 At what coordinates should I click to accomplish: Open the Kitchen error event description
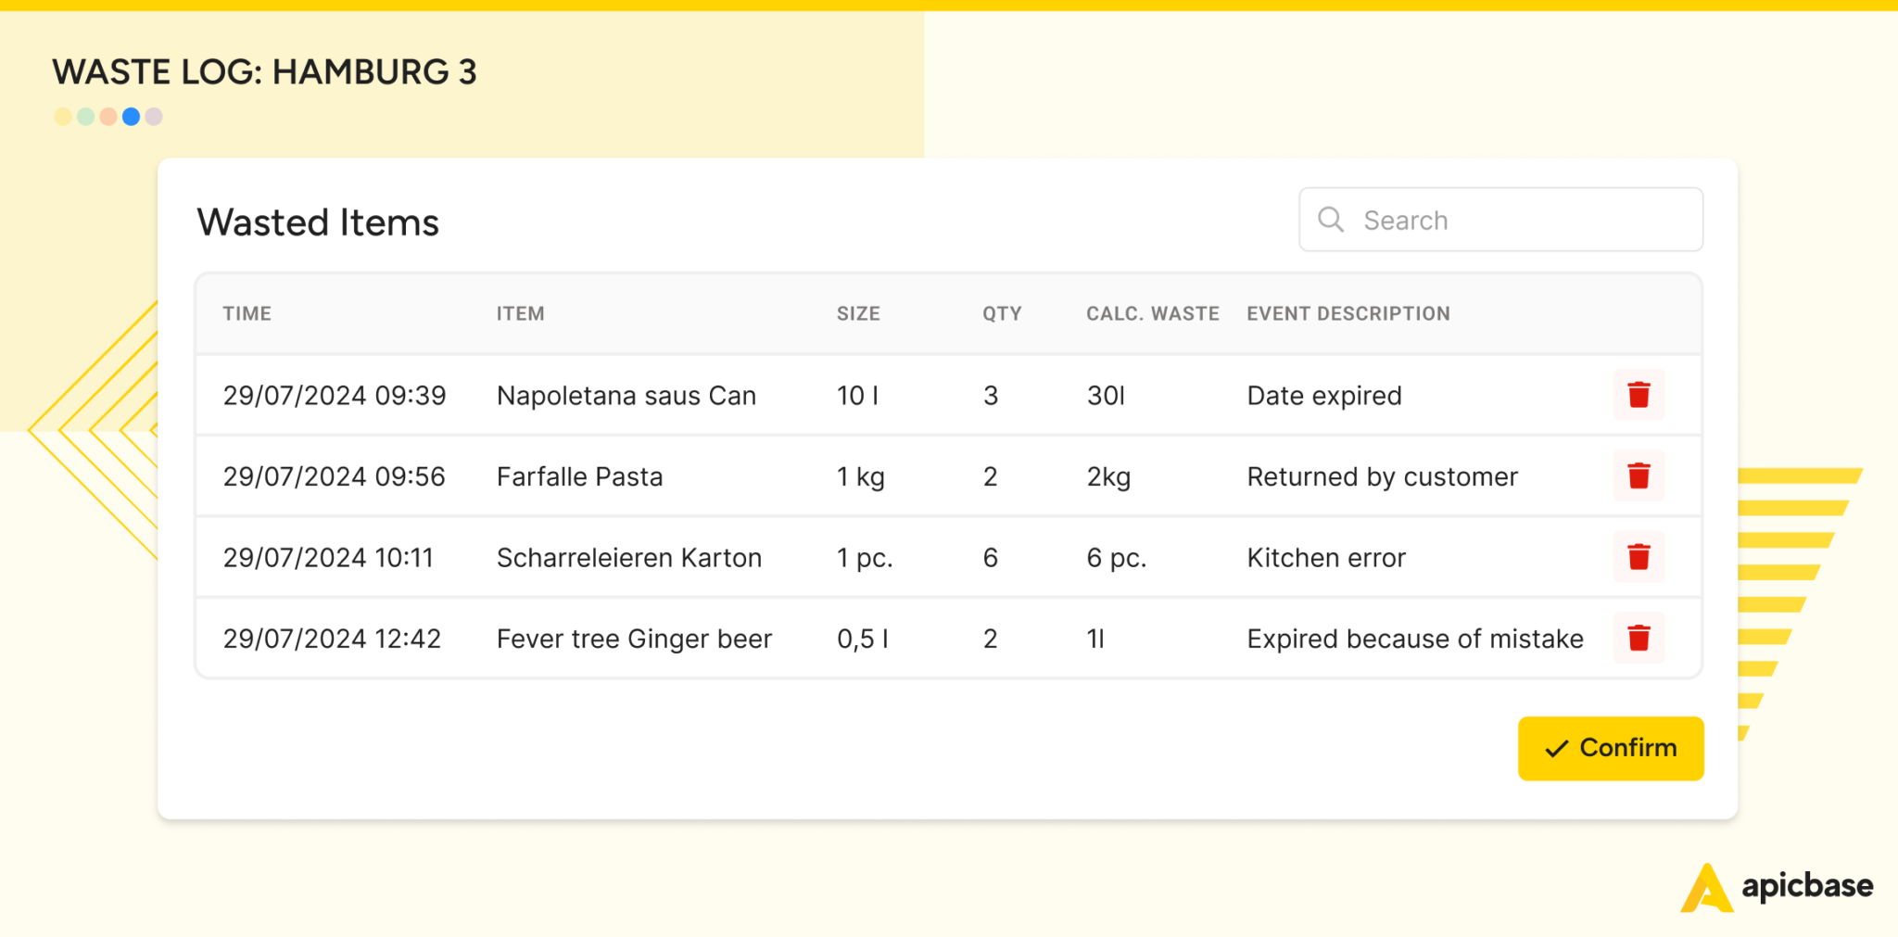(x=1325, y=558)
